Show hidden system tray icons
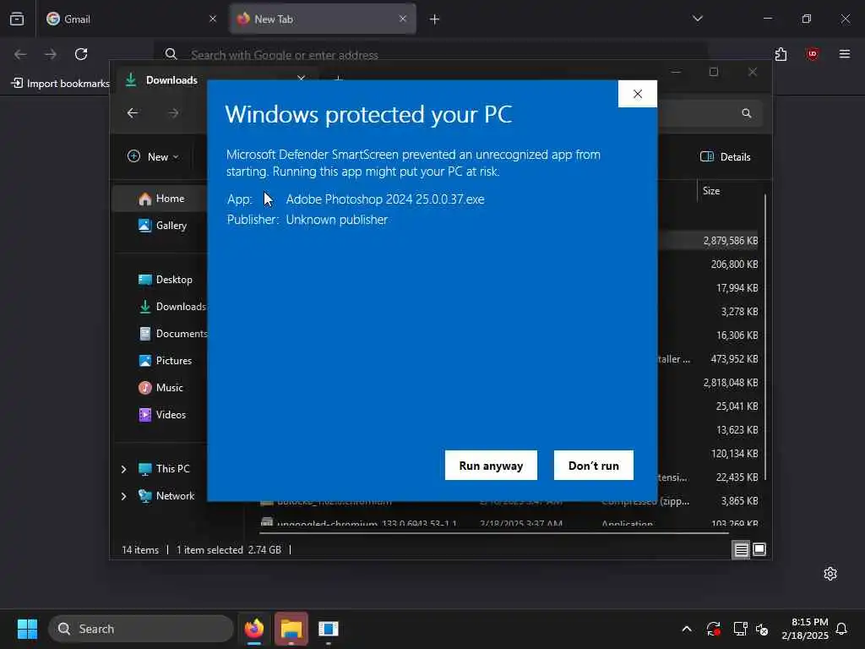 coord(687,629)
